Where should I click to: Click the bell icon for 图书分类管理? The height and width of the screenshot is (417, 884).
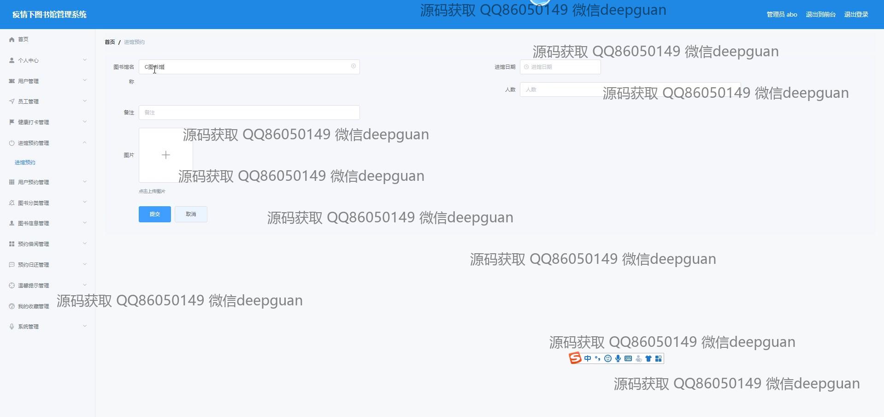(x=12, y=203)
